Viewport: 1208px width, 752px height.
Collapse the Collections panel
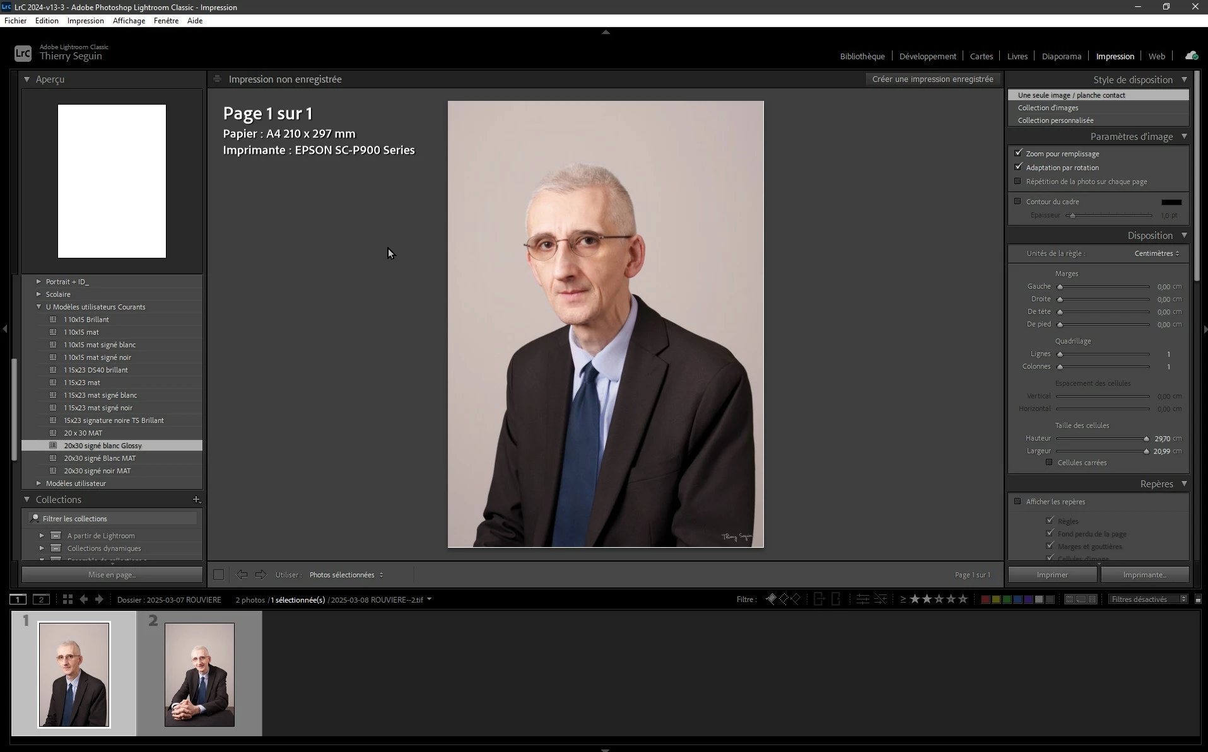pyautogui.click(x=26, y=500)
